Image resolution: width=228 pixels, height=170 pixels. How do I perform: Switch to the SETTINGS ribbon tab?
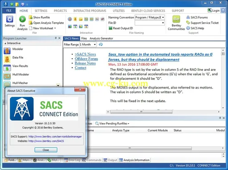[41, 11]
